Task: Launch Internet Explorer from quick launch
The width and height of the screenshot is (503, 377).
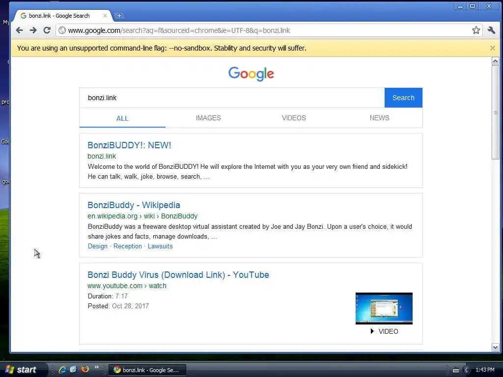Action: coord(62,370)
